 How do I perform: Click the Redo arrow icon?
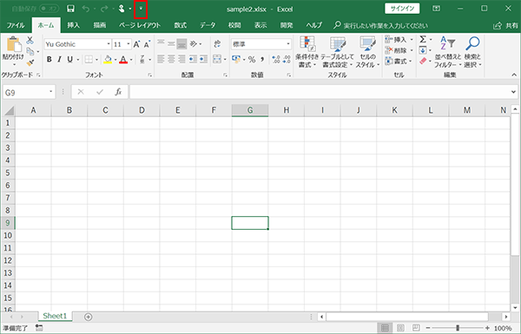click(x=104, y=9)
